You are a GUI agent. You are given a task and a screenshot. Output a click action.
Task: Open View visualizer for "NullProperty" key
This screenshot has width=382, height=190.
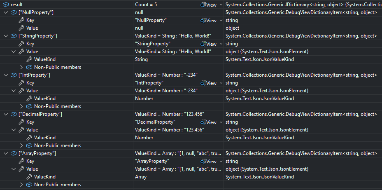[x=209, y=21]
